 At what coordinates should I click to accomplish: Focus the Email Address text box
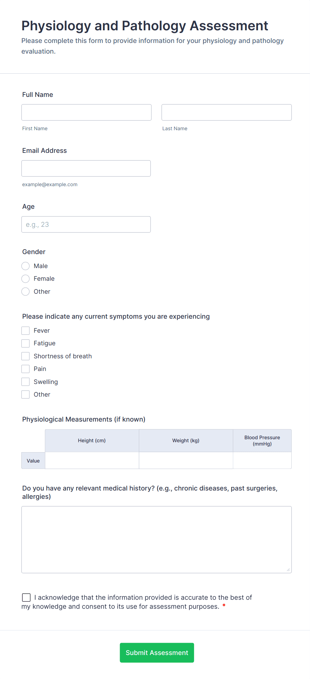(x=86, y=169)
